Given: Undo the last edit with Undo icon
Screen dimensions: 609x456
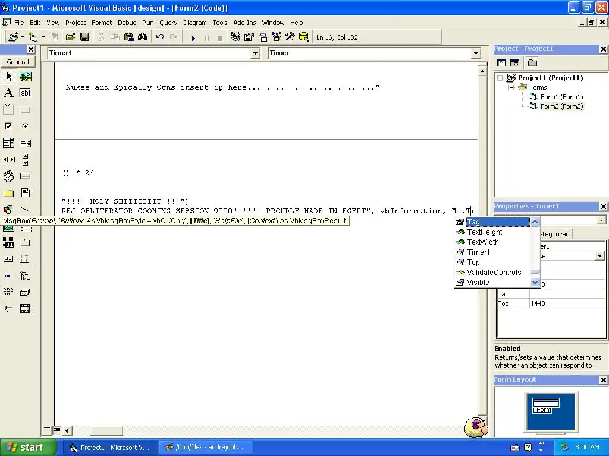Looking at the screenshot, I should click(159, 37).
